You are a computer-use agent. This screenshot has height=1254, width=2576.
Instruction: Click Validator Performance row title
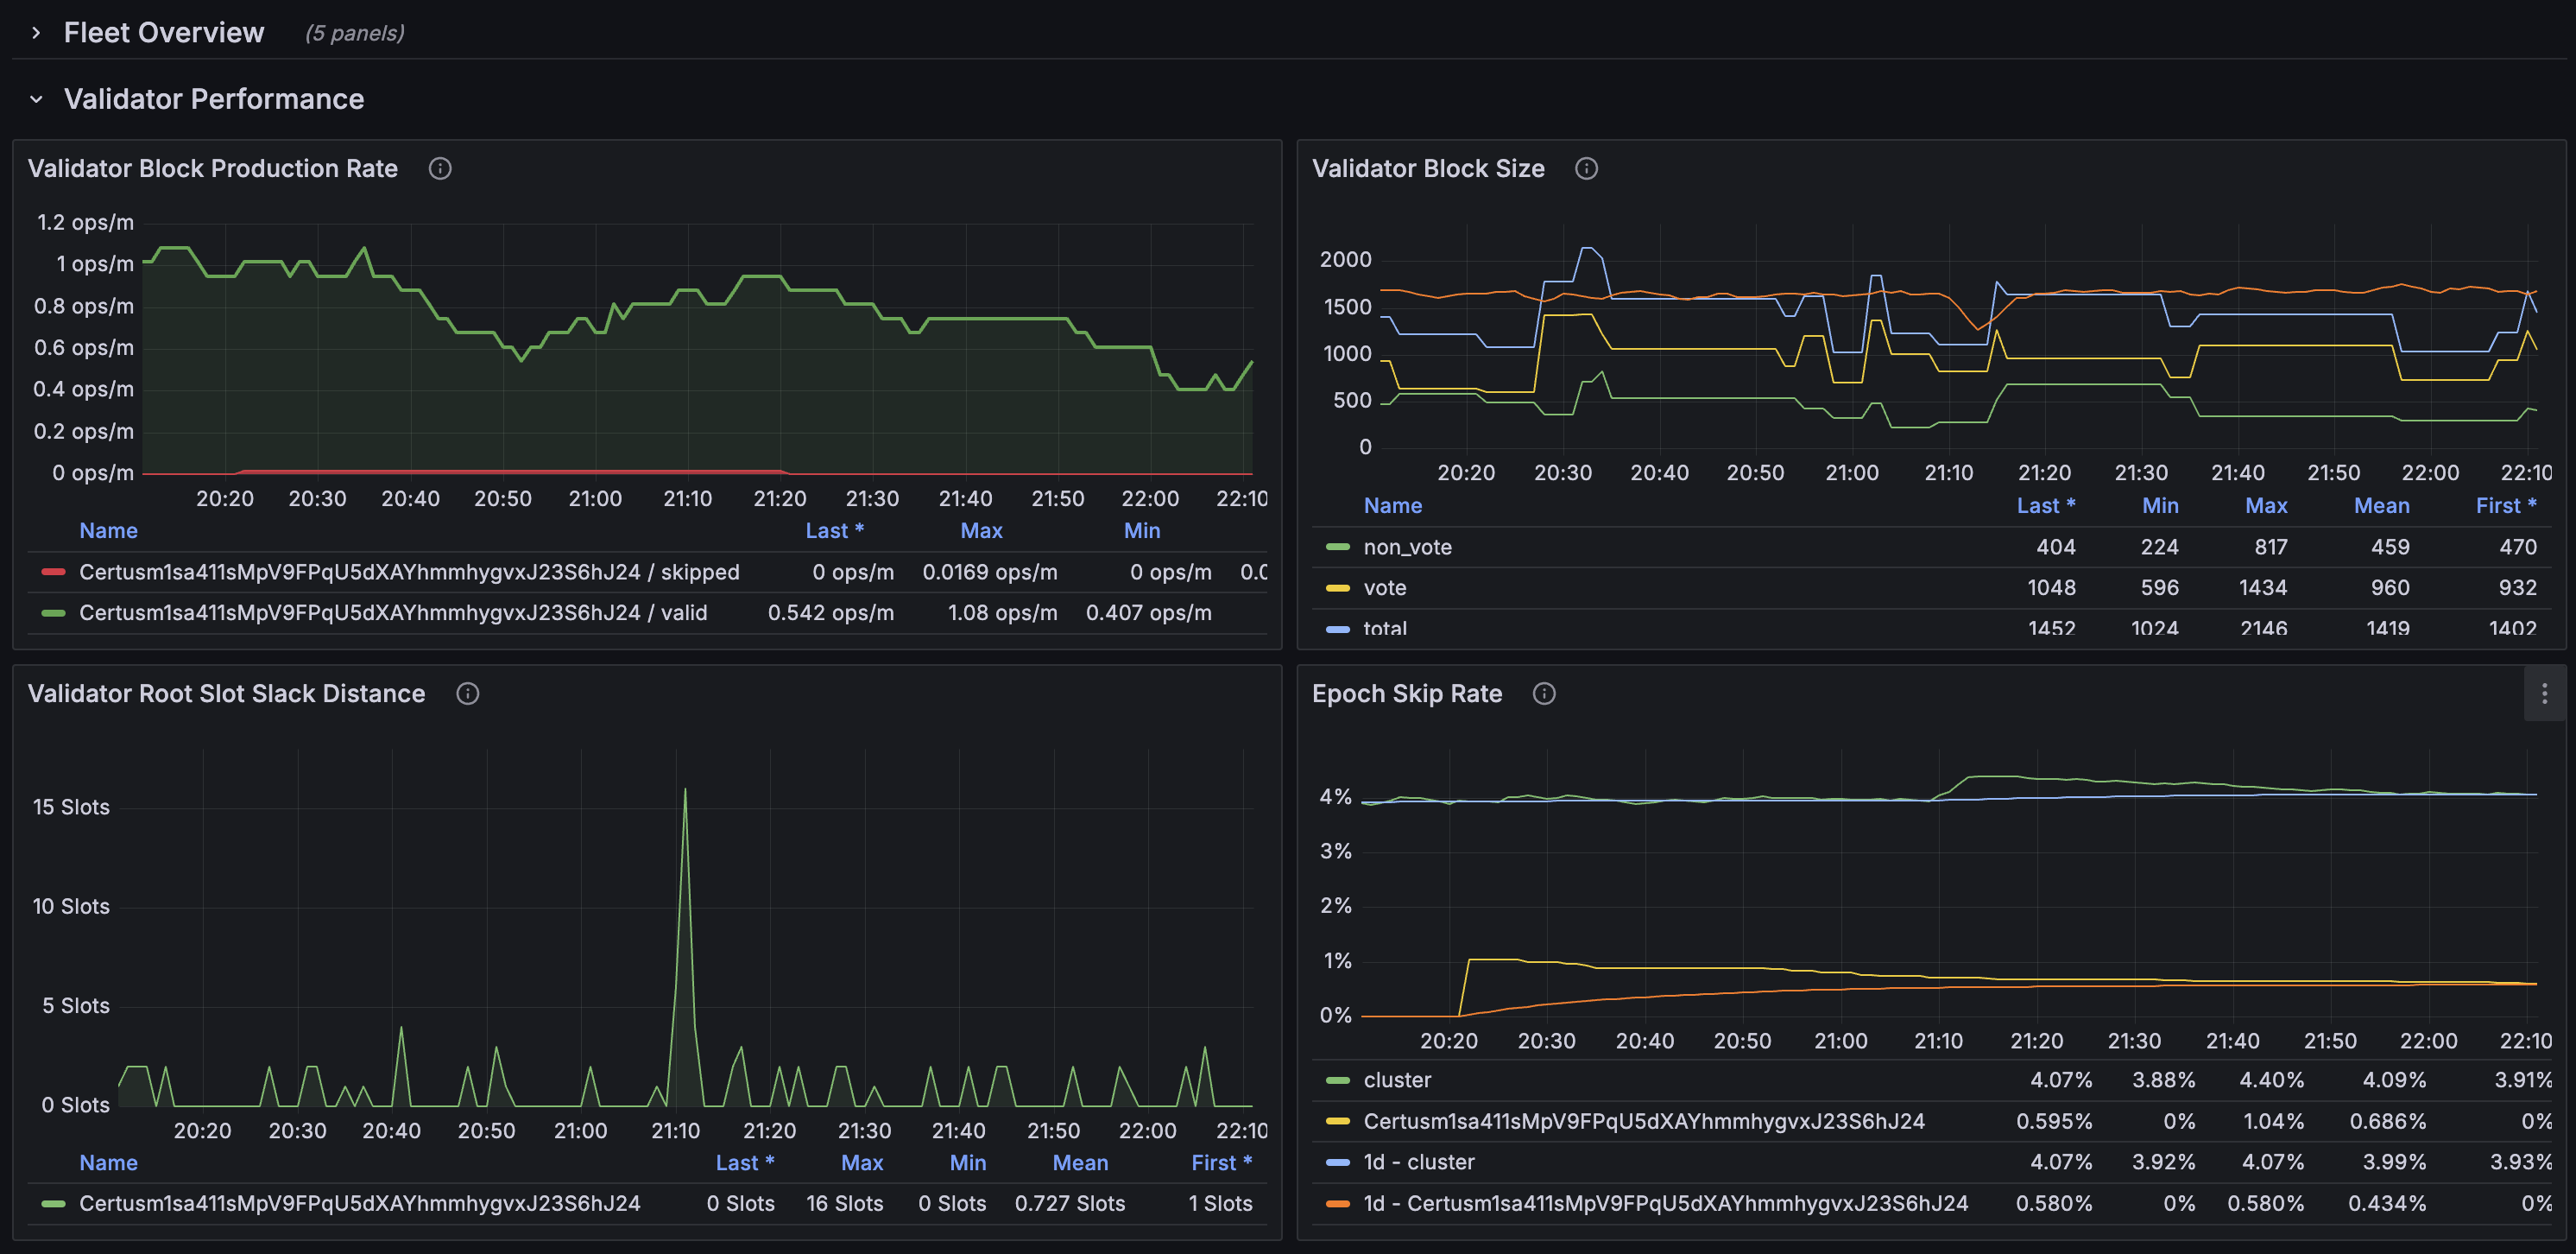[x=214, y=99]
